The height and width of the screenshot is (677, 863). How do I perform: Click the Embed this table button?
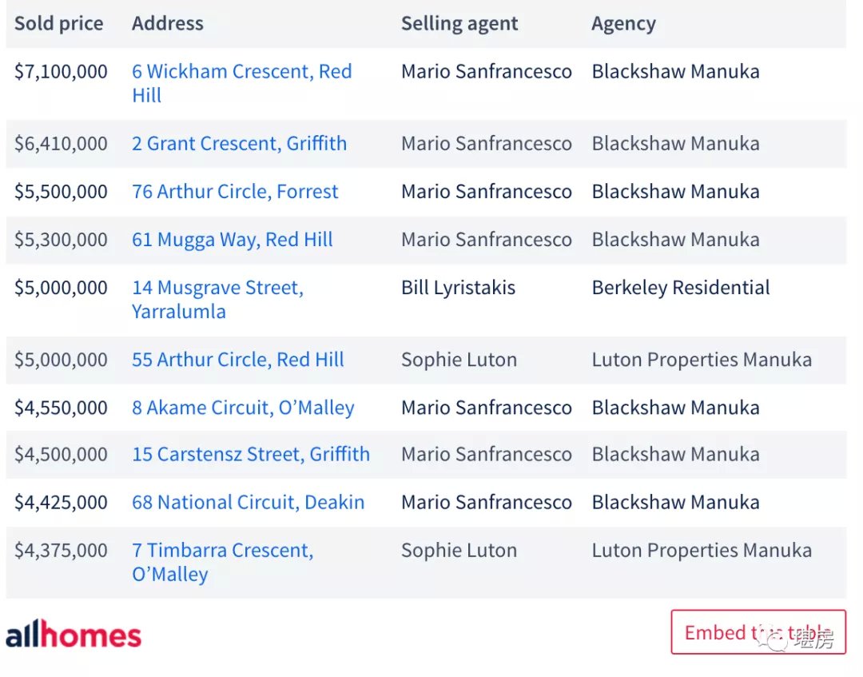(758, 632)
